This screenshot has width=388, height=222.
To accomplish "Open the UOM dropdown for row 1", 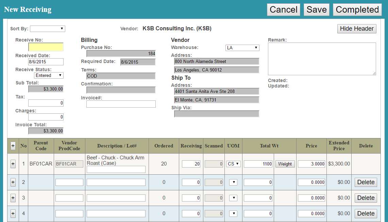I will pos(233,164).
